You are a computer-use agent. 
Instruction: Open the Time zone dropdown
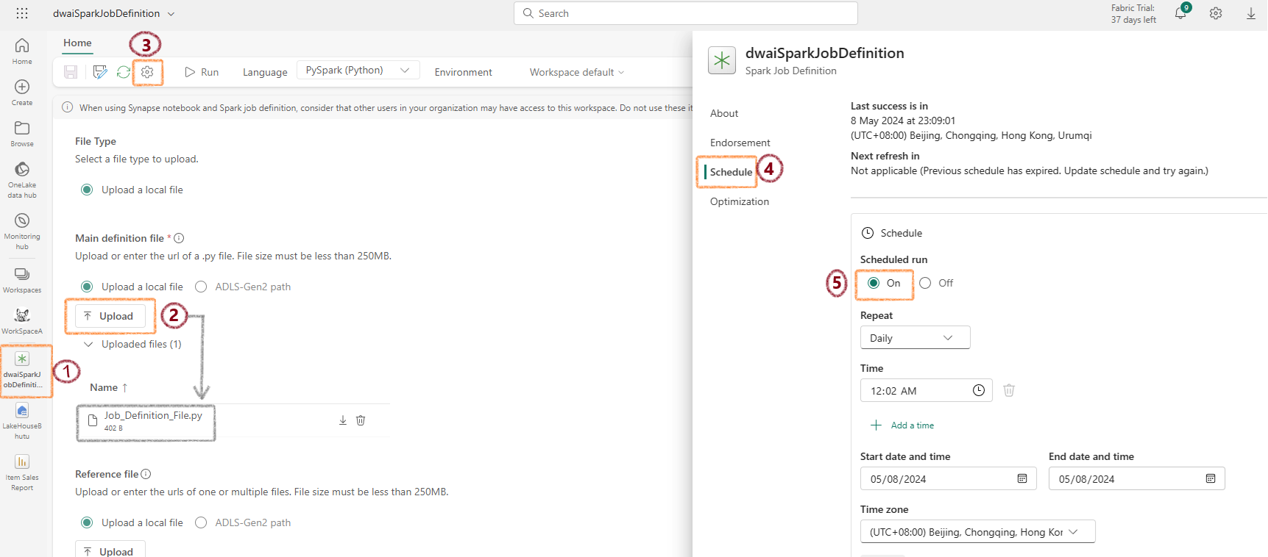[x=978, y=531]
